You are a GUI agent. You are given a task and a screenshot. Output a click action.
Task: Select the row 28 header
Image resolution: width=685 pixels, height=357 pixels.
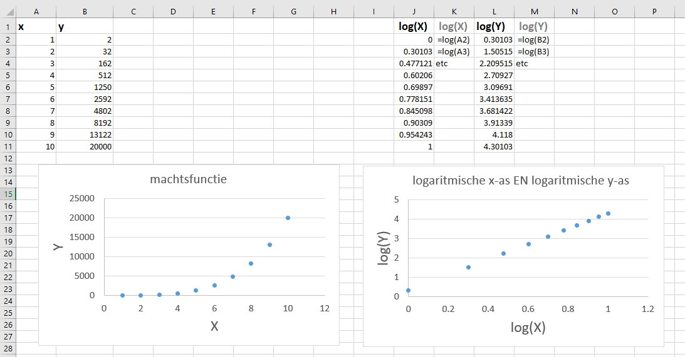[8, 348]
